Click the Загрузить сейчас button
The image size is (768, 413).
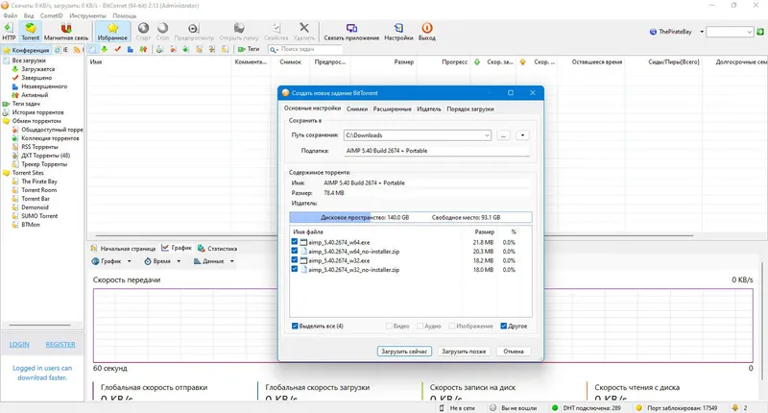(x=404, y=352)
